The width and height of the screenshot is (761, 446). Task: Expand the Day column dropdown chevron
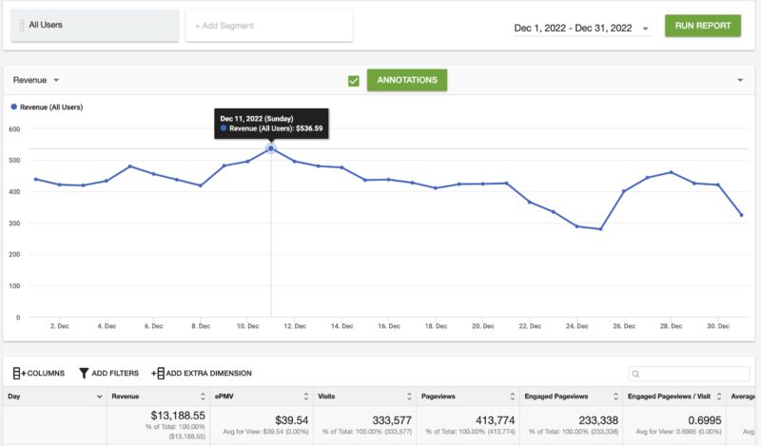98,397
